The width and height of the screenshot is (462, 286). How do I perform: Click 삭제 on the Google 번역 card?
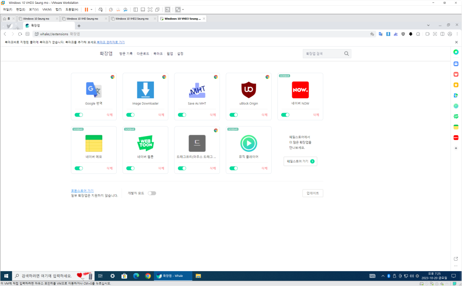coord(110,115)
